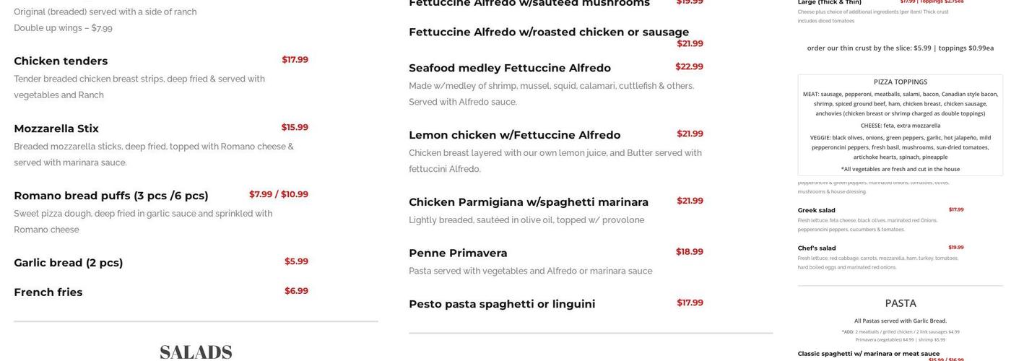The width and height of the screenshot is (1011, 361).
Task: Click the Penne Primavera item title
Action: tap(458, 253)
